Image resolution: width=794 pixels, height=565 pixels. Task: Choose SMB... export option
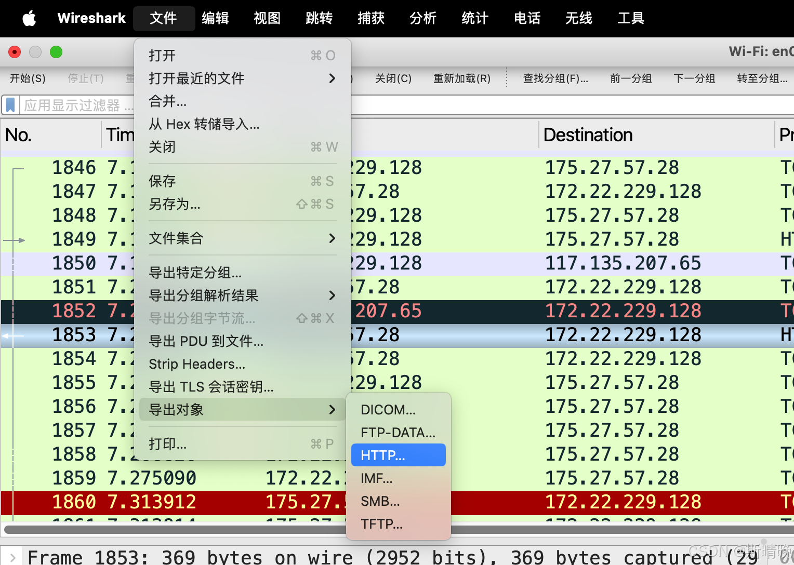[399, 501]
